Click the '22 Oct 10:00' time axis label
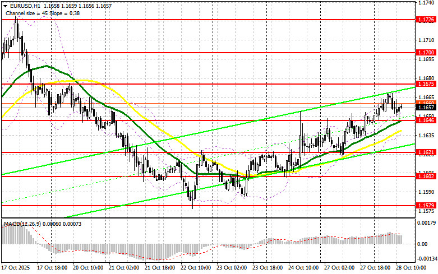The width and height of the screenshot is (438, 274). [x=196, y=268]
